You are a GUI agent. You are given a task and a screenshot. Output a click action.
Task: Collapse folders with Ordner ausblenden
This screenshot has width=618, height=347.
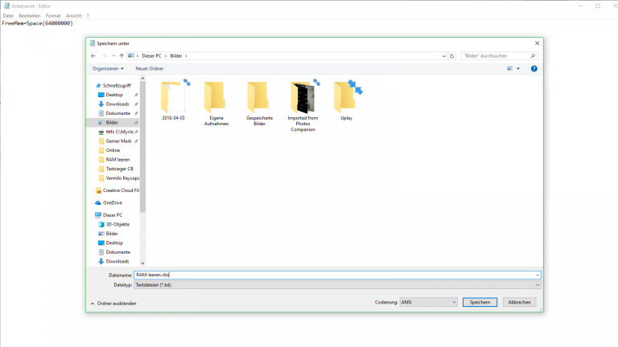tap(113, 303)
